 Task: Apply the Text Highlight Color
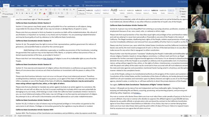40,13
